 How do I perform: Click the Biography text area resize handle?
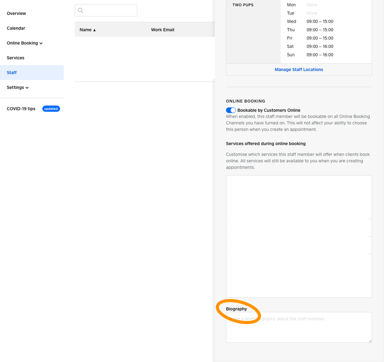(x=370, y=341)
